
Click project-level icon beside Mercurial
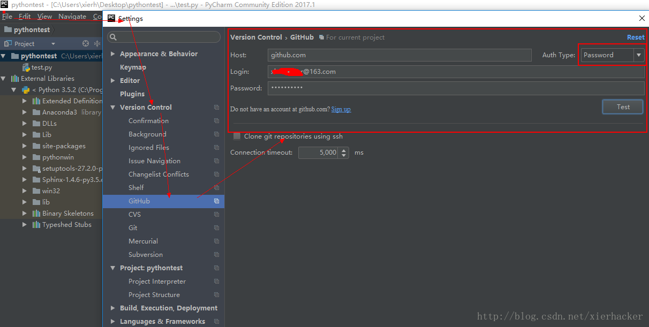click(x=216, y=241)
